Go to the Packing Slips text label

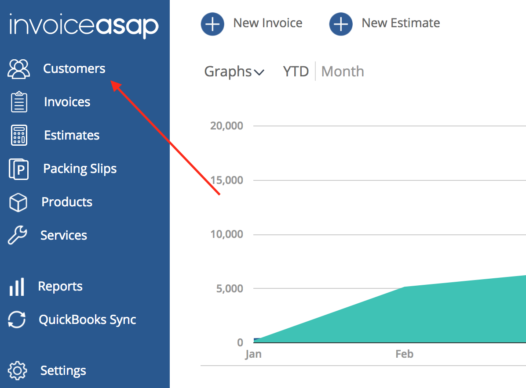[80, 169]
